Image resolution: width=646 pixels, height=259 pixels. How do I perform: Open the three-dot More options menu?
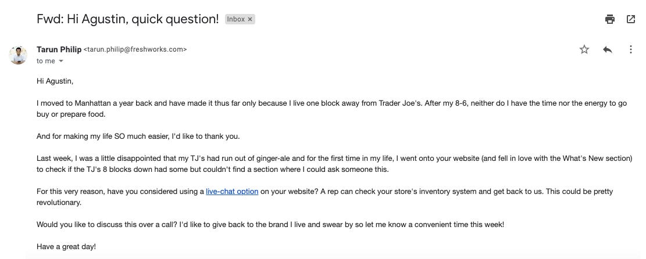coord(631,49)
